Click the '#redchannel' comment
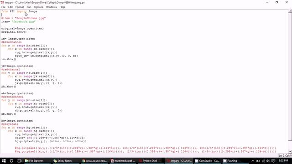 10,70
